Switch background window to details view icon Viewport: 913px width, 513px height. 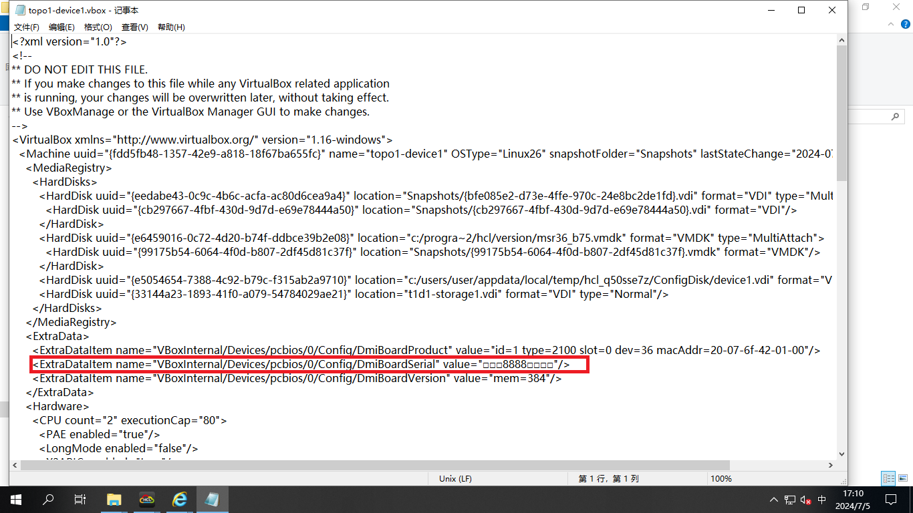[888, 478]
